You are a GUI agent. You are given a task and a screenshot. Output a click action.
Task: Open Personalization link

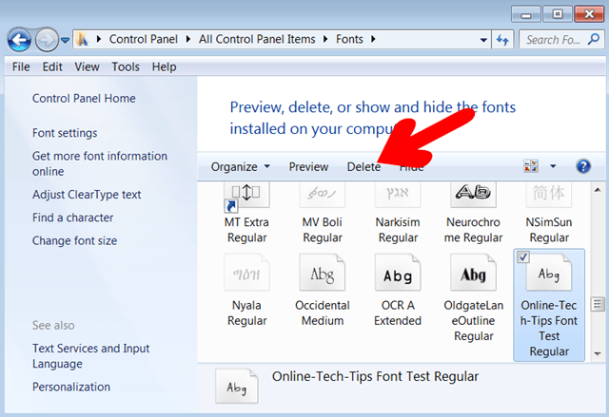[x=71, y=387]
